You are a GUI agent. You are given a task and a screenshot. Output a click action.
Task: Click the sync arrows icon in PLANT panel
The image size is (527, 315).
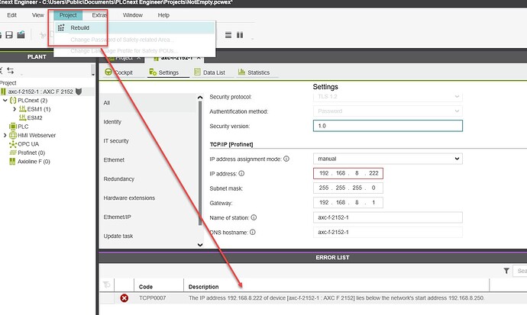(11, 70)
